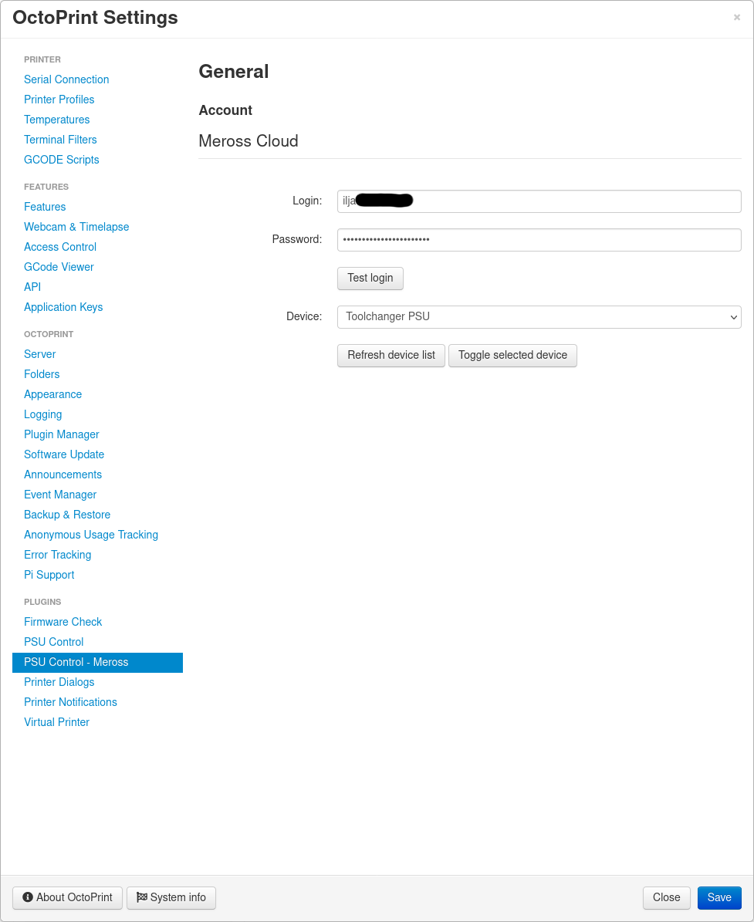Open Software Update settings
Screen dimensions: 754x922
click(x=64, y=454)
